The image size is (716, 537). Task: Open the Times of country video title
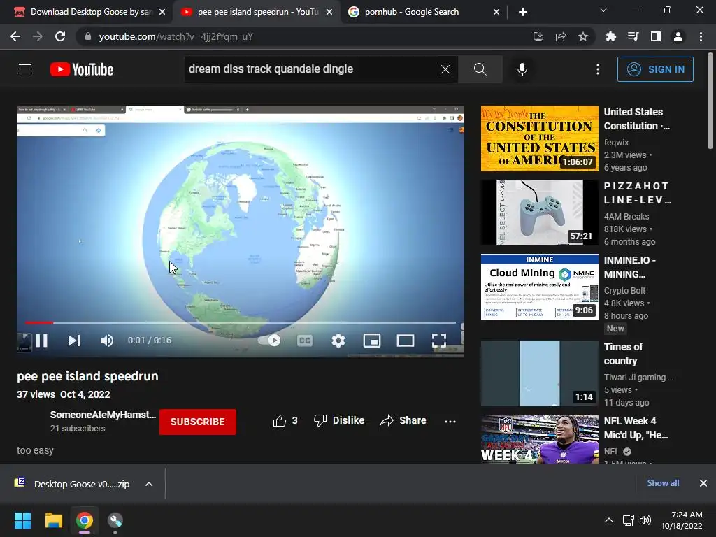click(623, 354)
